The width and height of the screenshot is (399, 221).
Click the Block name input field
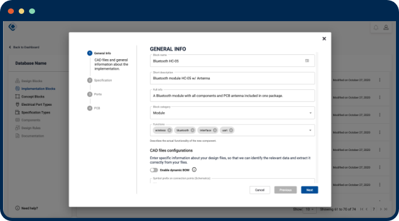coord(232,61)
